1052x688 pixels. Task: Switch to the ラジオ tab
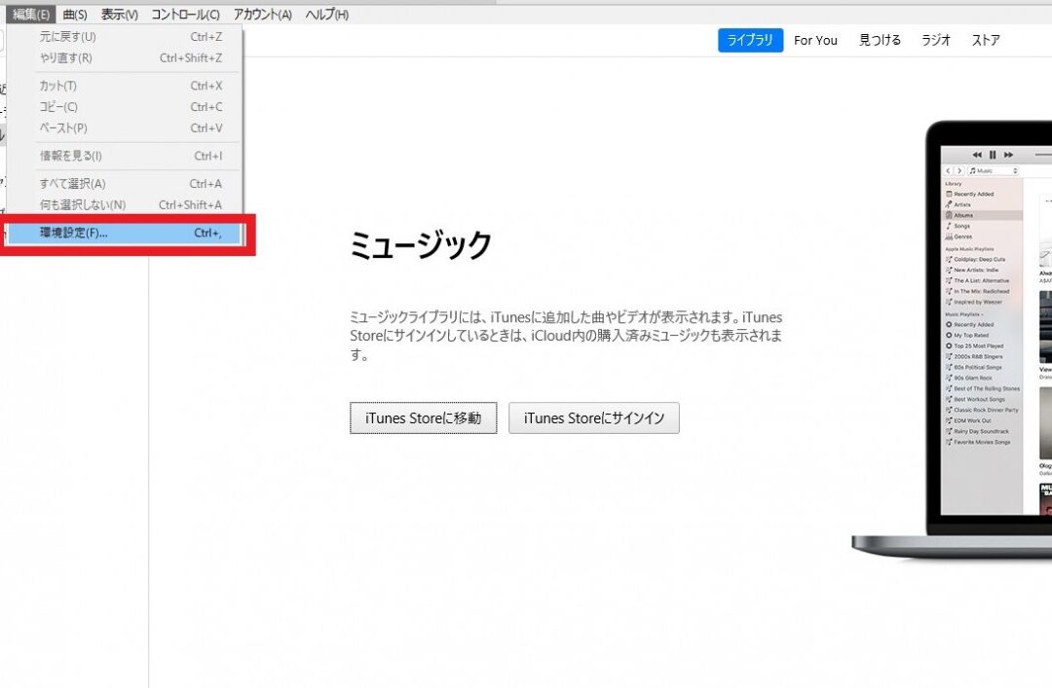[935, 40]
